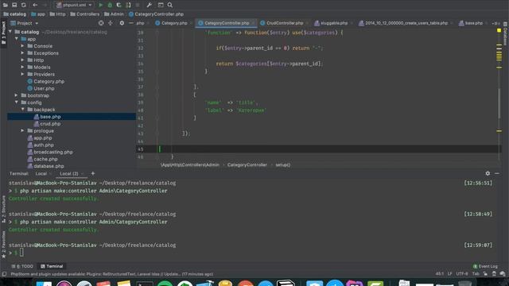Click the Save All toolbar icon
Image resolution: width=509 pixels, height=286 pixels.
(14, 5)
